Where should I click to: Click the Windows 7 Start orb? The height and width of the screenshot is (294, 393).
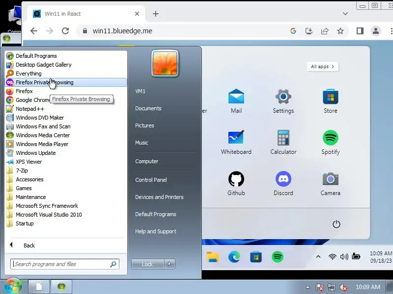pos(13,286)
